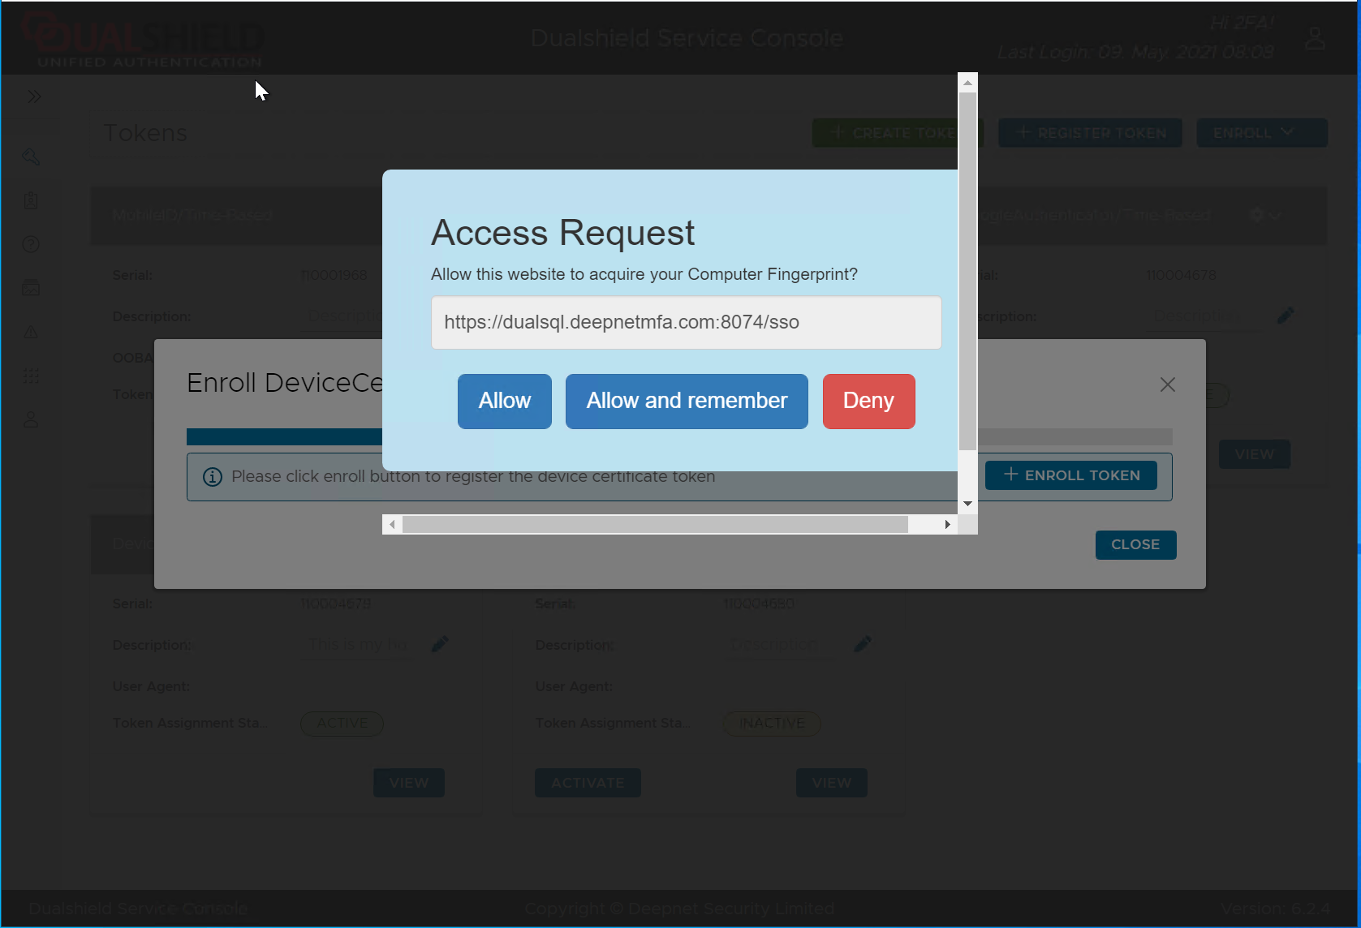Choose Allow and remember

(687, 402)
